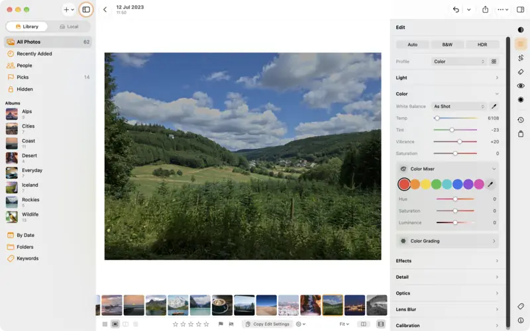The width and height of the screenshot is (530, 331).
Task: Click the Auto edit button
Action: (x=412, y=44)
